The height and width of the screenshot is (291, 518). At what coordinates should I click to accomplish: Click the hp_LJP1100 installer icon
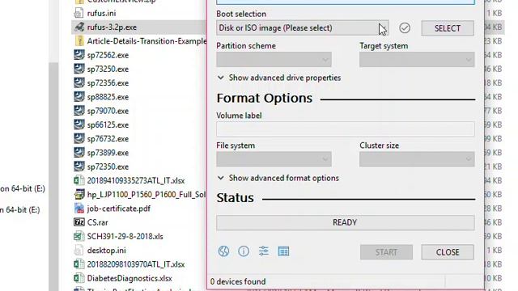pyautogui.click(x=79, y=194)
